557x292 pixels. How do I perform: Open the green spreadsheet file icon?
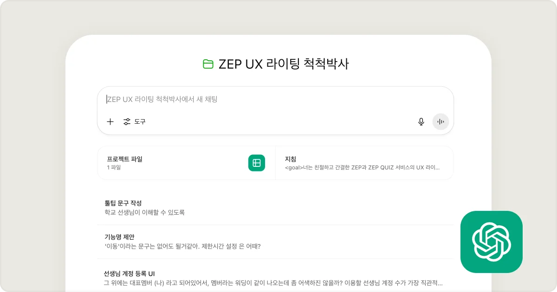(256, 163)
